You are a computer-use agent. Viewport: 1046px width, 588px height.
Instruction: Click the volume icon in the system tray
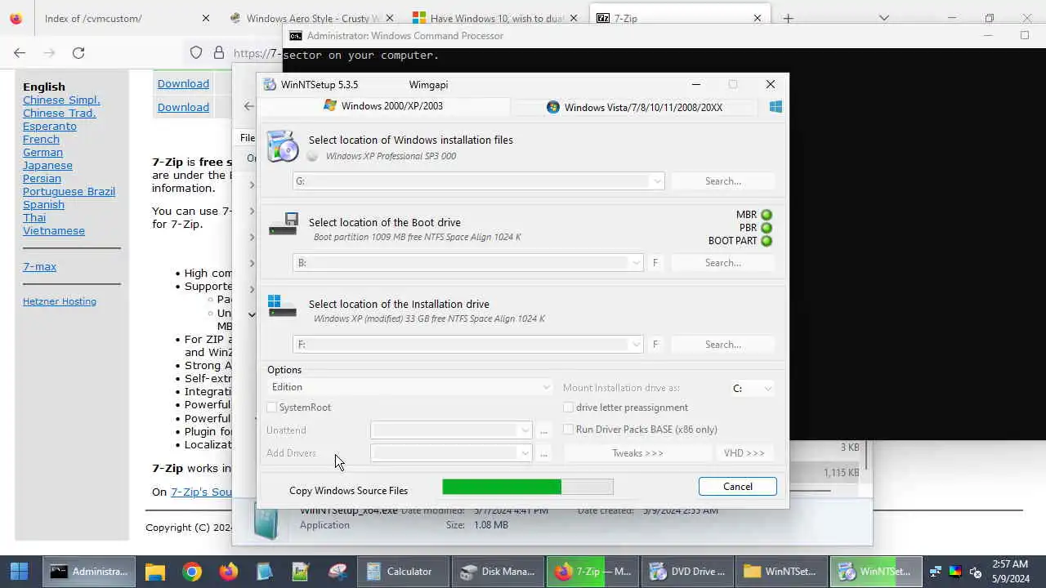[x=975, y=572]
